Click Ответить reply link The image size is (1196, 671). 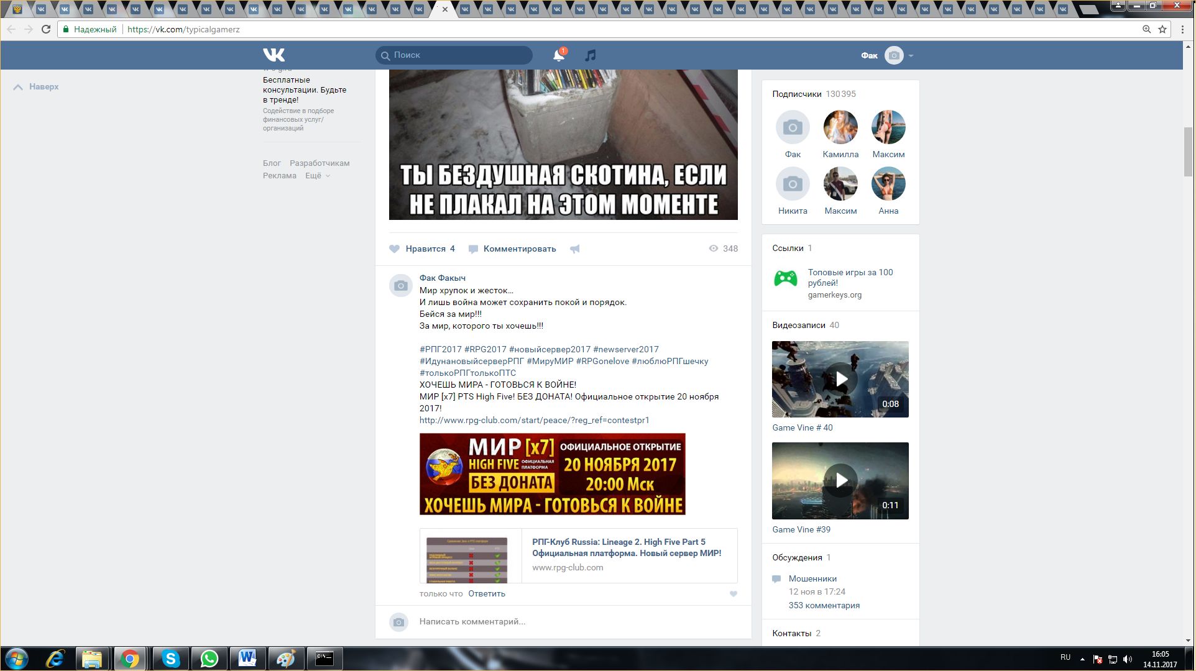[487, 594]
